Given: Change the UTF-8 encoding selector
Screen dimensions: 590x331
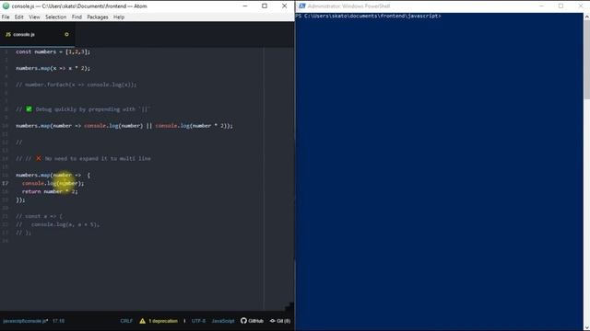Looking at the screenshot, I should coord(198,321).
